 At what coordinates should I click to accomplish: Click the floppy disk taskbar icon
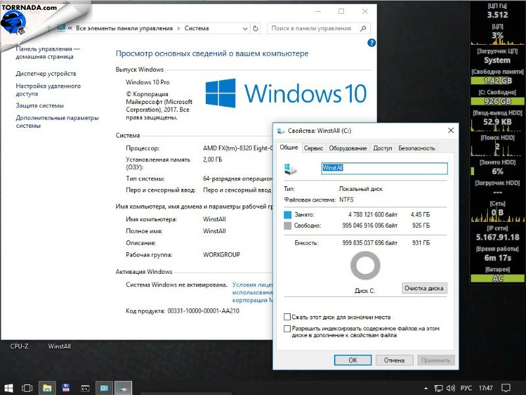click(66, 388)
